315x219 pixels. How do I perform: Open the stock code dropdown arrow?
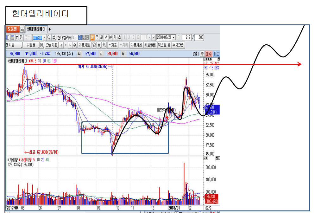pos(44,37)
